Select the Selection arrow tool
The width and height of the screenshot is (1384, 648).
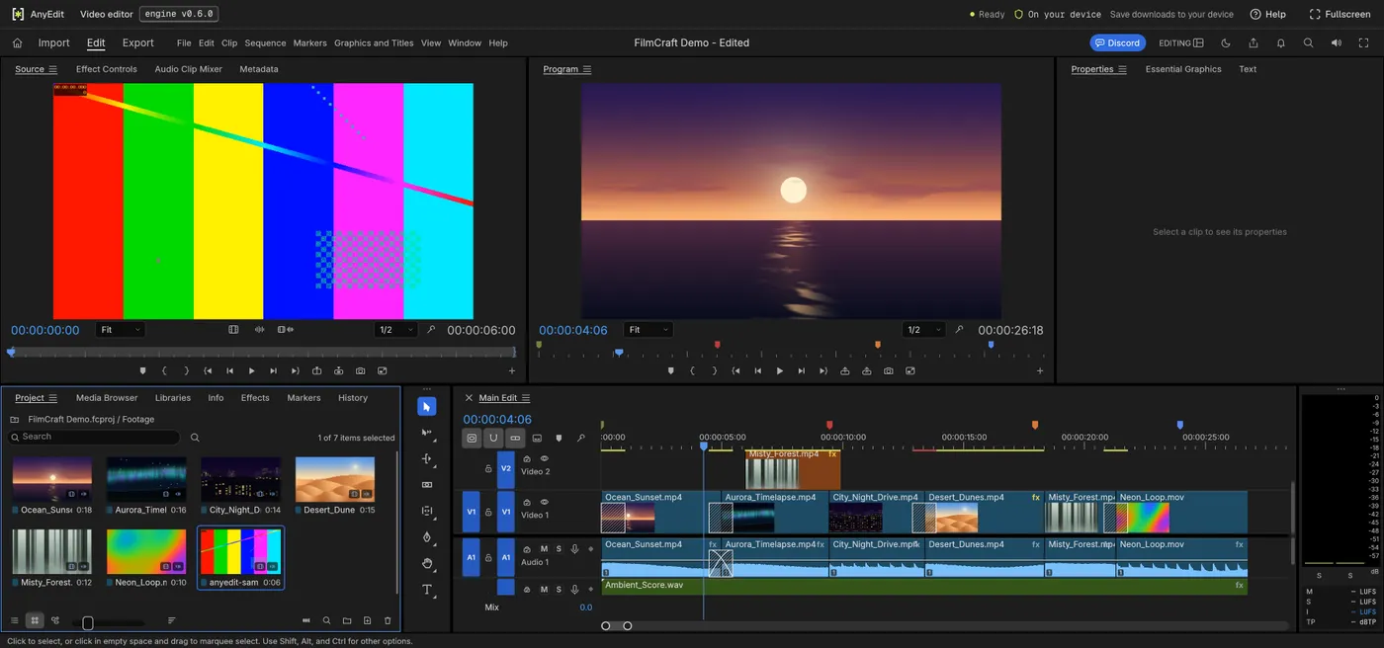point(427,407)
